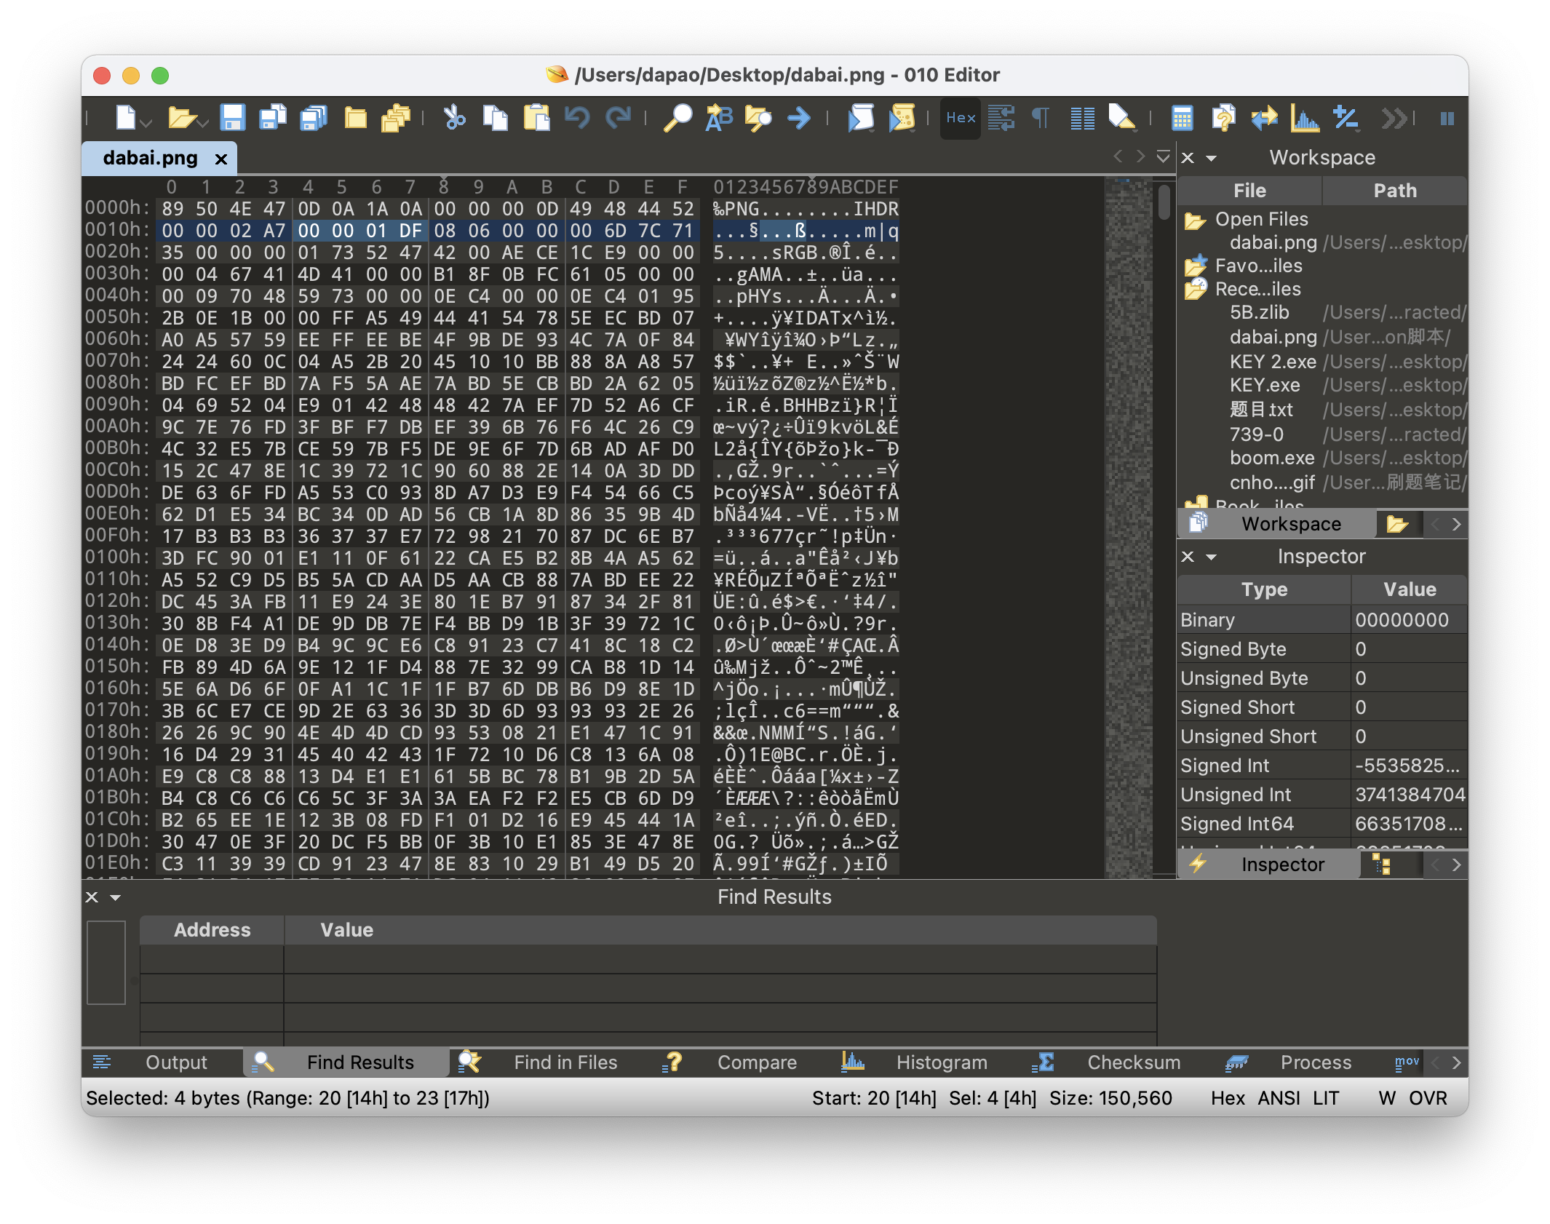Click the Goto arrow icon
The image size is (1550, 1224).
pyautogui.click(x=799, y=117)
